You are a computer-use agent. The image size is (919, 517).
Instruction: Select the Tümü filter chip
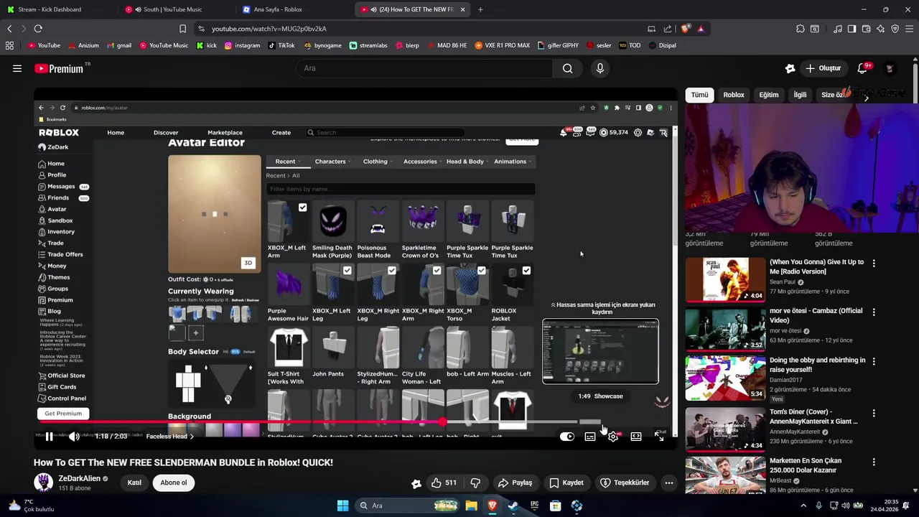700,95
